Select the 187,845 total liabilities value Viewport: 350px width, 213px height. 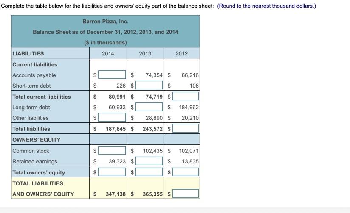coord(116,129)
